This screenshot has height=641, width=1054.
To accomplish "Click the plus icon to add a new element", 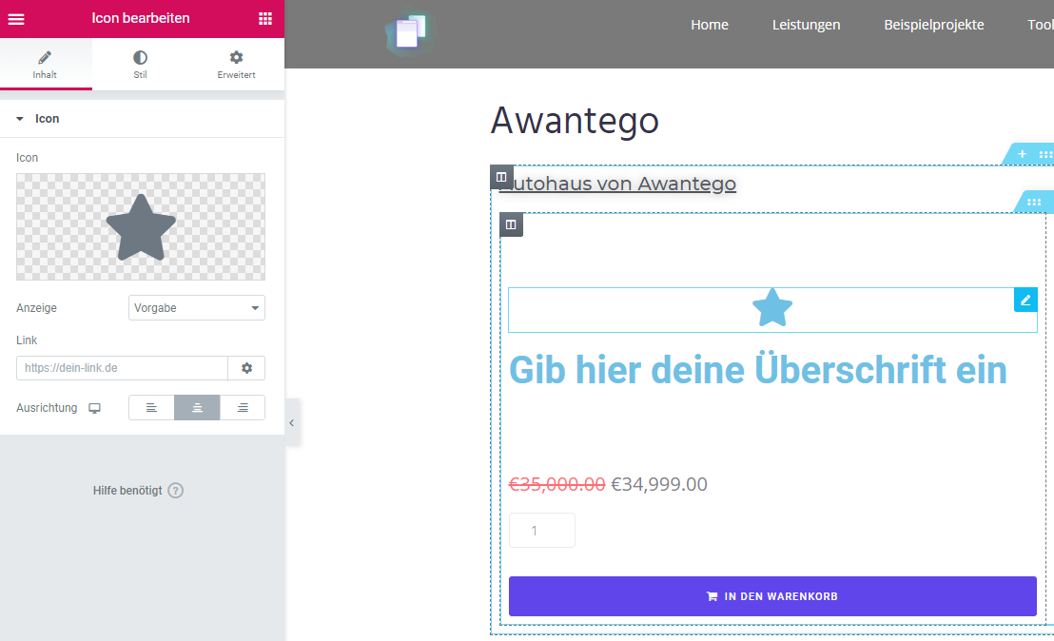I will 1021,153.
